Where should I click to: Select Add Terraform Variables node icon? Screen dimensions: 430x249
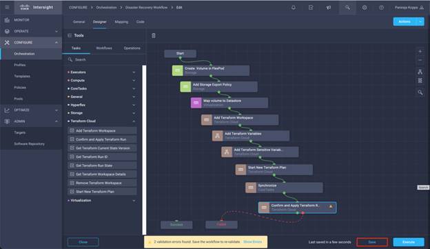[217, 136]
